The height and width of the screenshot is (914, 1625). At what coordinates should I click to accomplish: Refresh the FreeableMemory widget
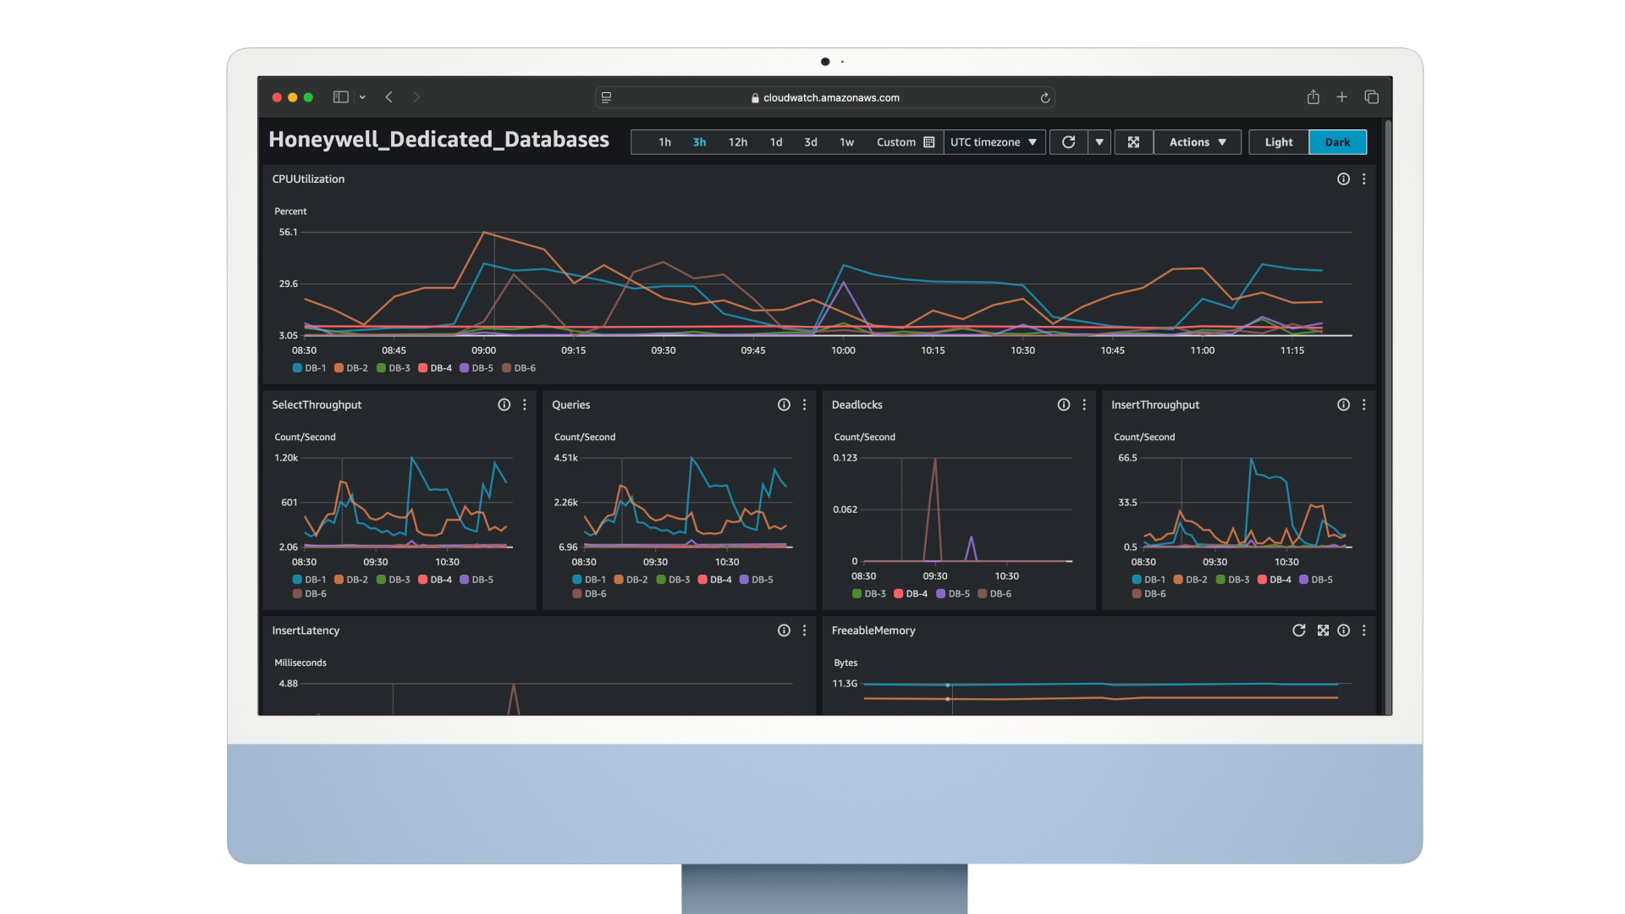tap(1298, 630)
